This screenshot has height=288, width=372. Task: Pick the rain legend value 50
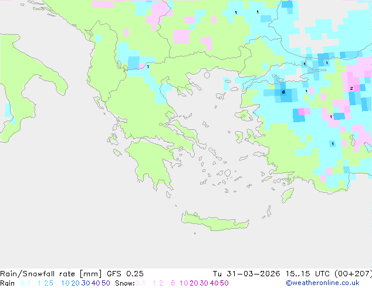click(x=106, y=283)
